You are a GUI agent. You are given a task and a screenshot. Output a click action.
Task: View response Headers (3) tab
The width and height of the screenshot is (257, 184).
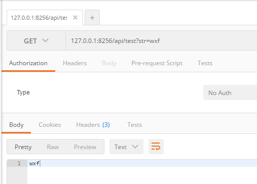coord(93,125)
